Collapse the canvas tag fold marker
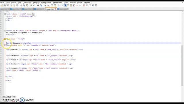184x104 pixels. (5, 31)
